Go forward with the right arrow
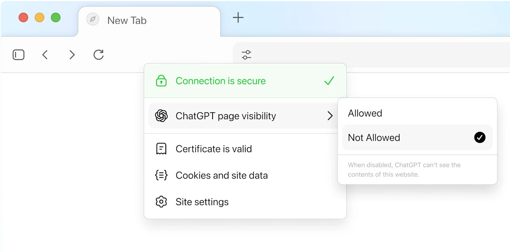The image size is (510, 252). 72,55
